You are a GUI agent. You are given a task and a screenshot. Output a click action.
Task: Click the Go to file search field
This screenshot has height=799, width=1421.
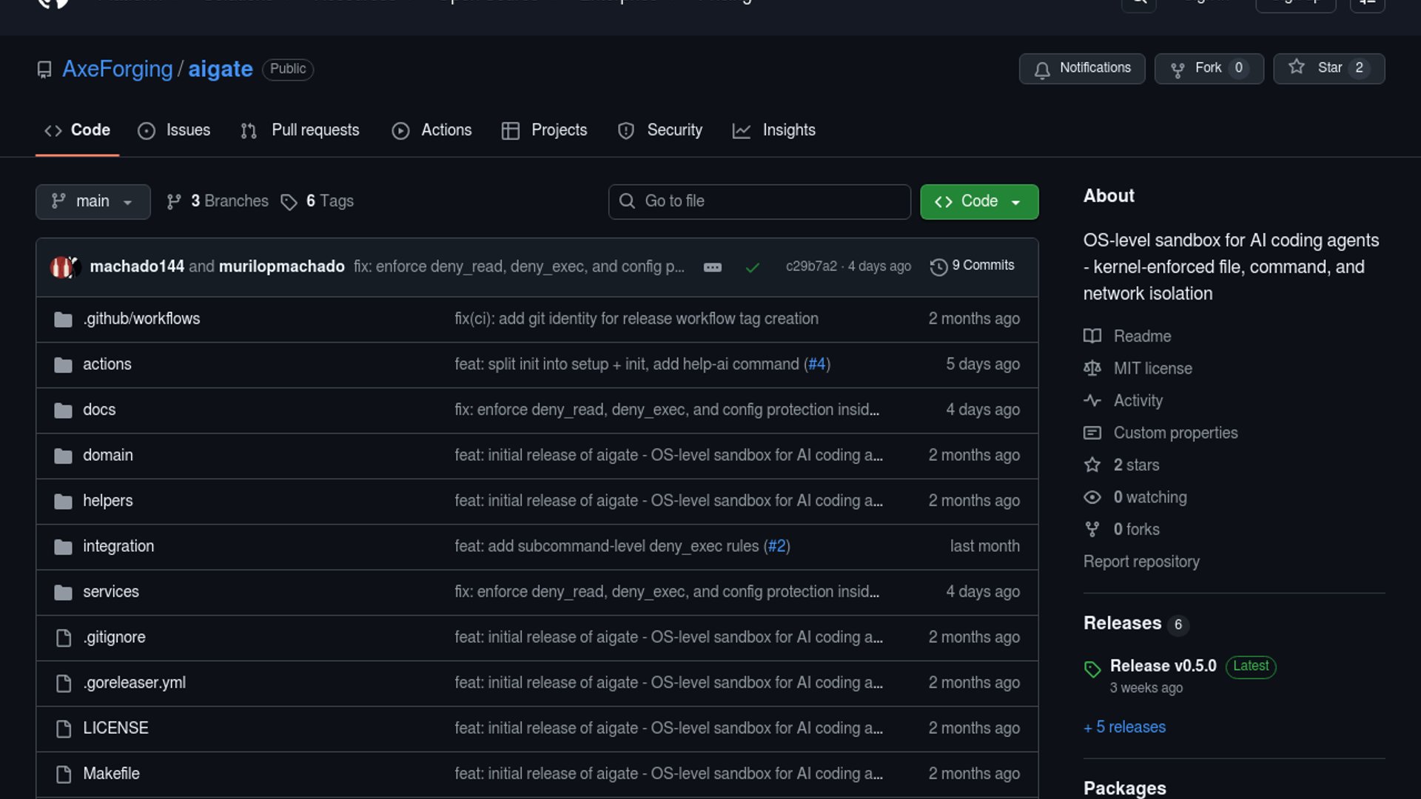(x=759, y=201)
